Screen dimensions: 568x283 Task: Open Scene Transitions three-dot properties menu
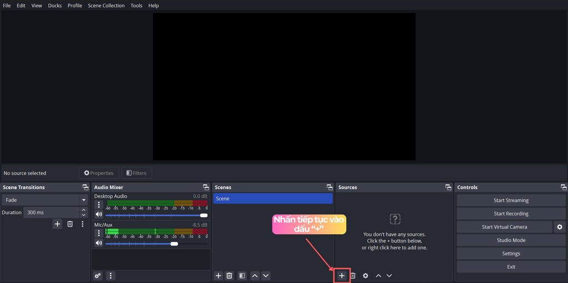82,224
